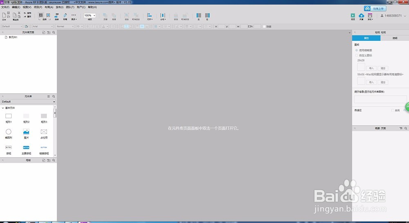Search icon in library pages panel
This screenshot has height=223, width=409.
(x=54, y=33)
